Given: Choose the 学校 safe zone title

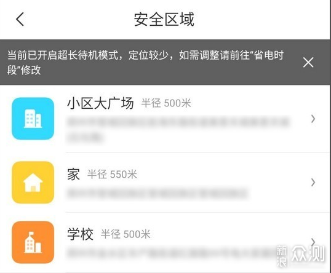Looking at the screenshot, I should (x=80, y=234).
